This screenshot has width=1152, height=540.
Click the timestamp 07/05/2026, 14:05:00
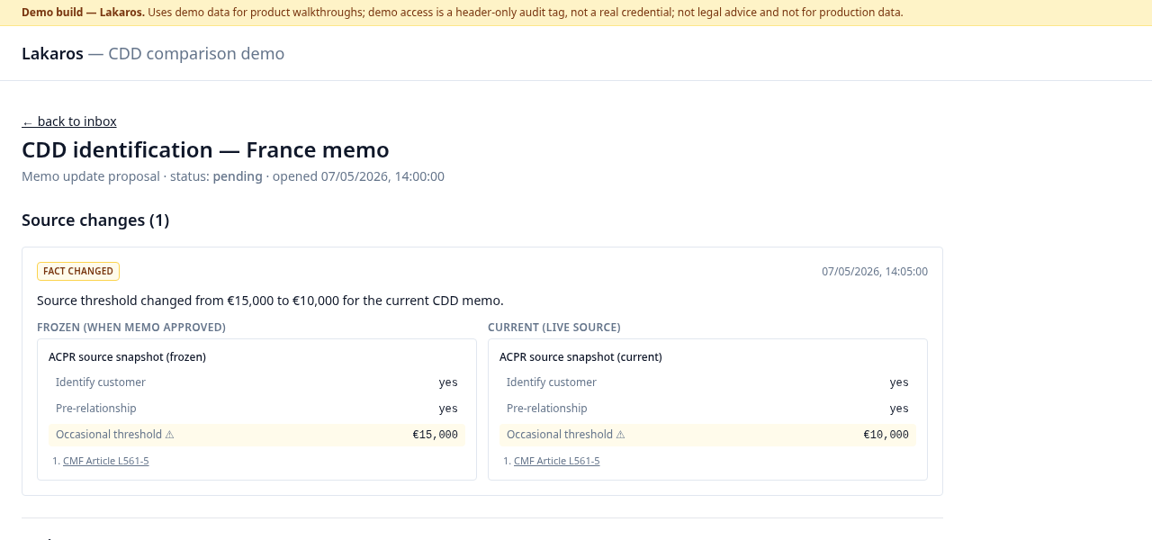(875, 272)
